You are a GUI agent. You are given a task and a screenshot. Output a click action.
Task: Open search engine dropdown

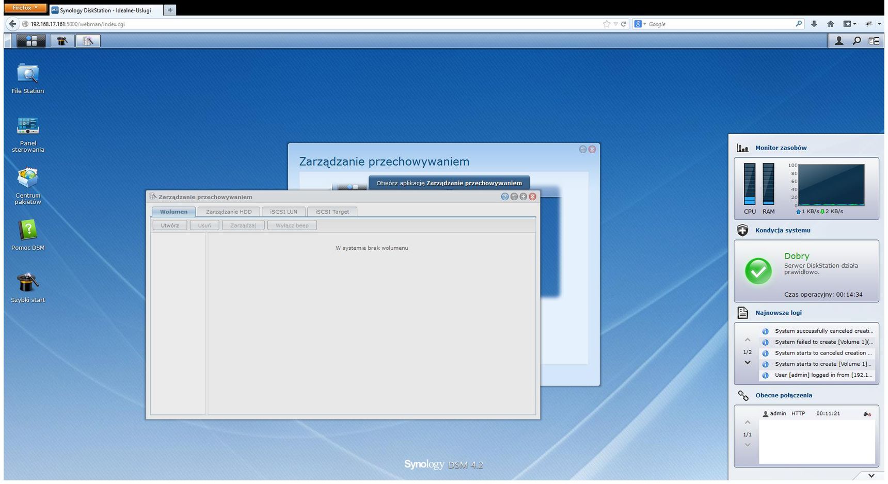coord(640,24)
